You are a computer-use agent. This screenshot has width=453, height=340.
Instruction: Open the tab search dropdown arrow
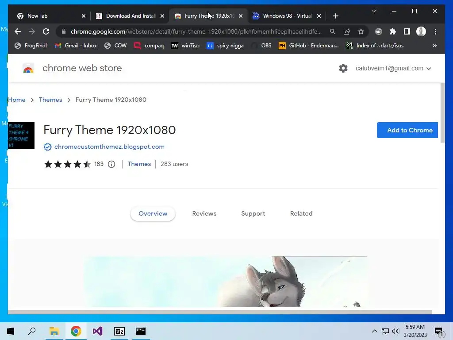coord(374,11)
